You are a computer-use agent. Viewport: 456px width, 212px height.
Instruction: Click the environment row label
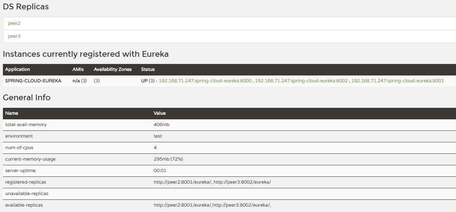19,136
